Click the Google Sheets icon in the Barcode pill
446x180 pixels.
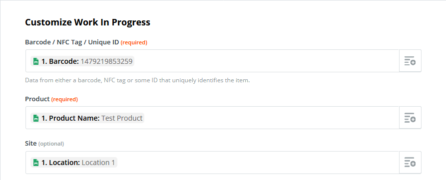pyautogui.click(x=36, y=61)
